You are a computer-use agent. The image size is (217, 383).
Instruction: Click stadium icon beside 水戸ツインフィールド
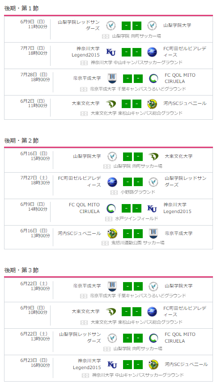pos(108,218)
